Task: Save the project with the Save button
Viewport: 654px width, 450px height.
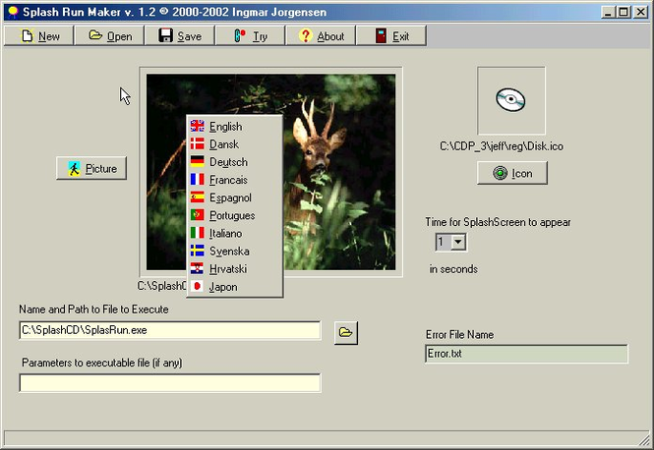Action: pyautogui.click(x=180, y=35)
